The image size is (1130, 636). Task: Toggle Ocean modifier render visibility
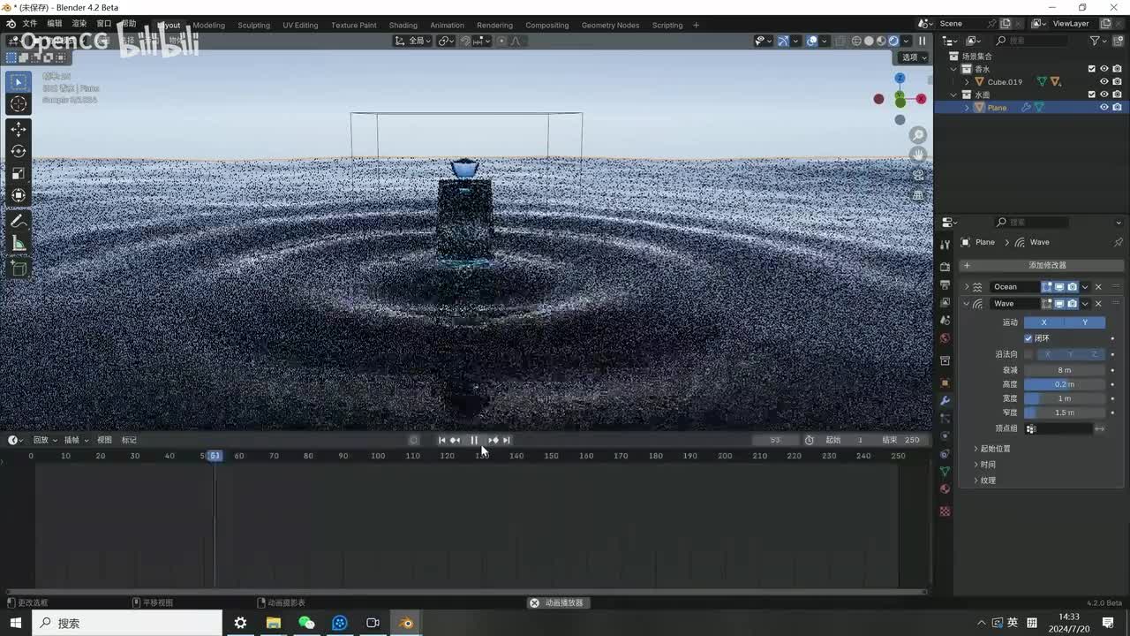[1072, 287]
